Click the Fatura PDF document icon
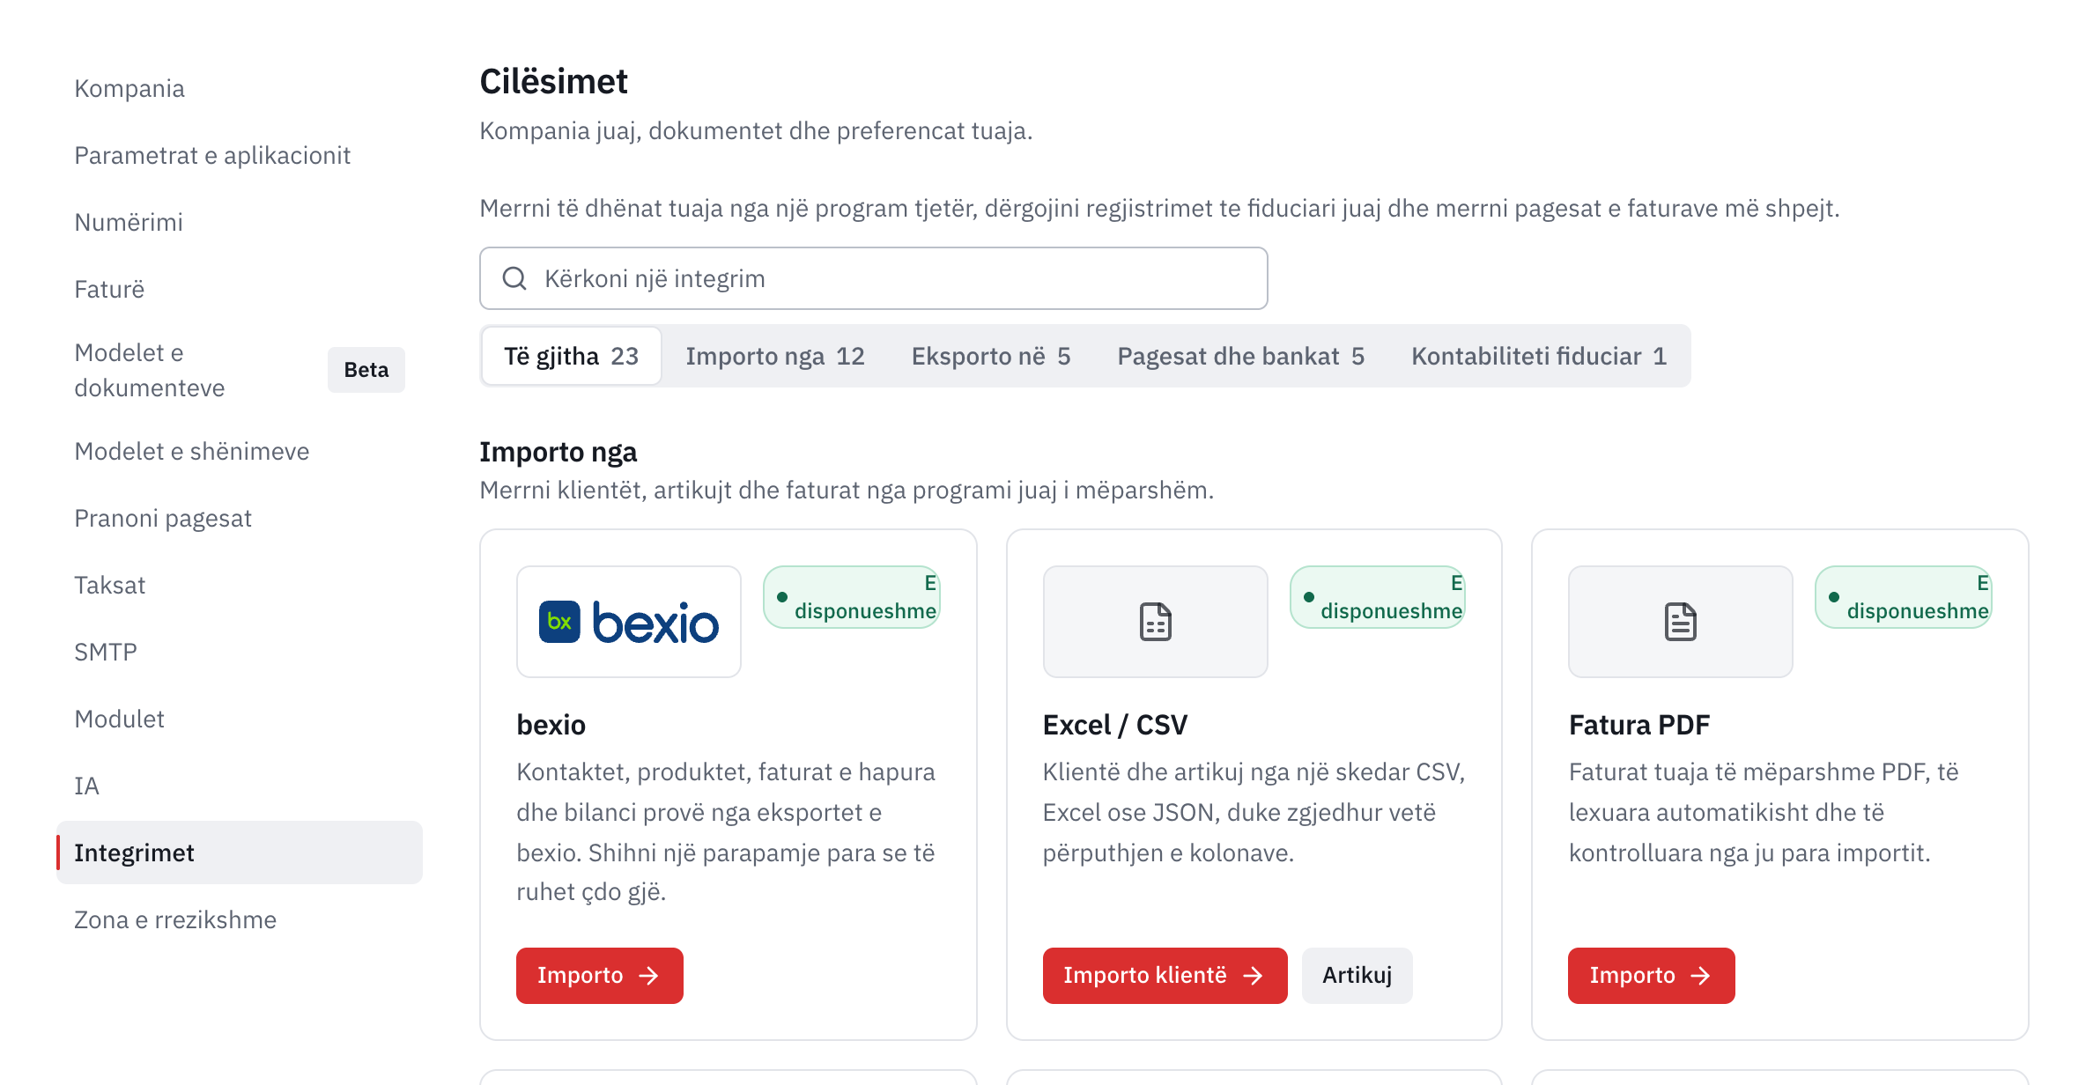The width and height of the screenshot is (2086, 1085). click(1680, 622)
